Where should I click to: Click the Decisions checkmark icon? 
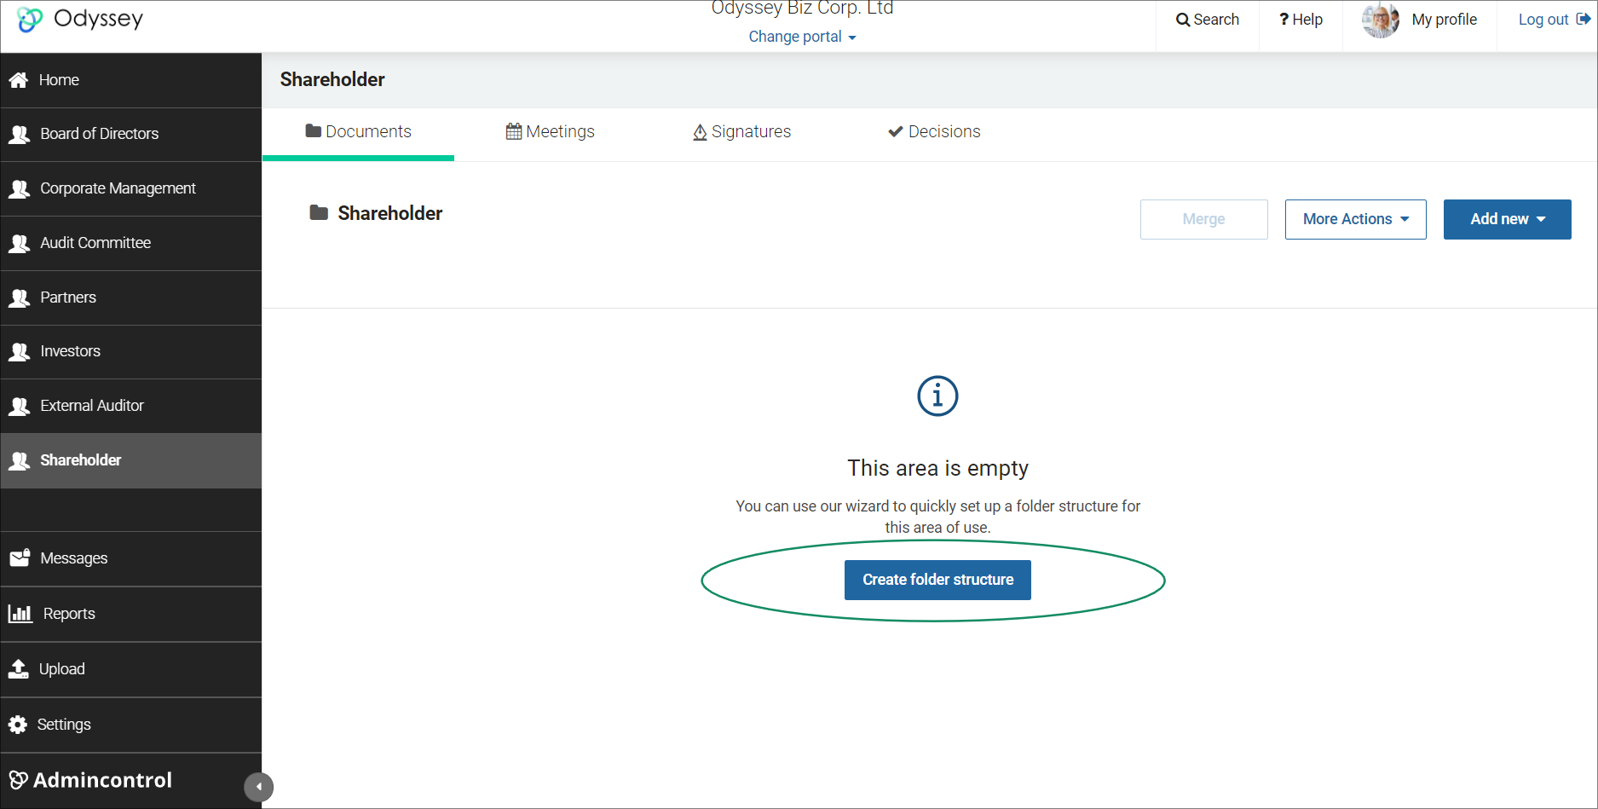[x=895, y=131]
